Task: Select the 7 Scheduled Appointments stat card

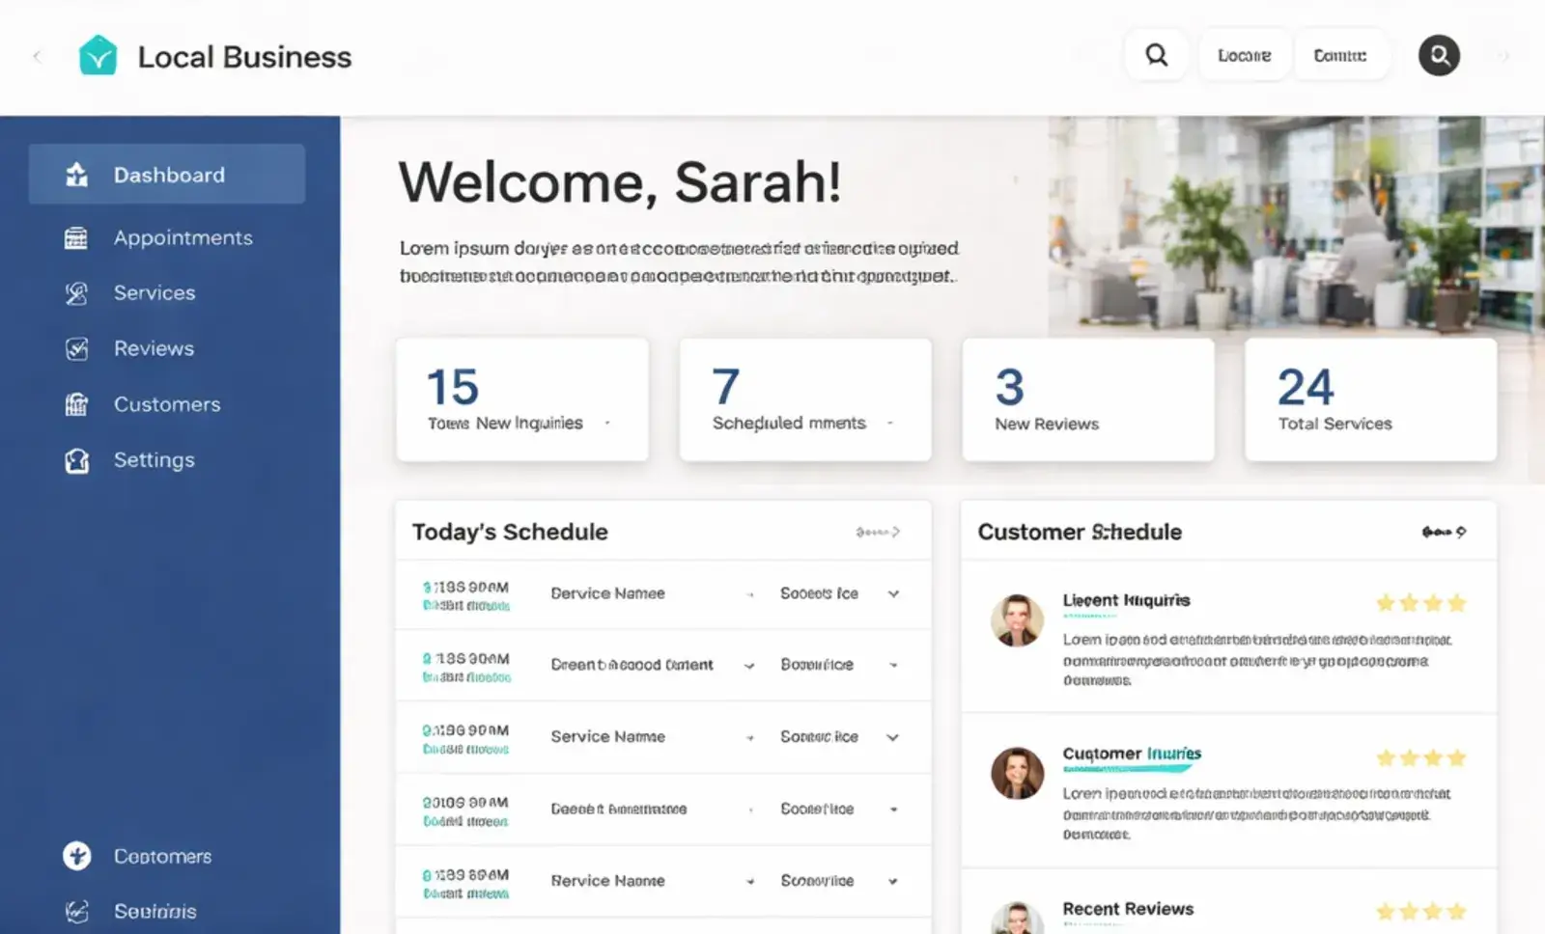Action: point(804,398)
